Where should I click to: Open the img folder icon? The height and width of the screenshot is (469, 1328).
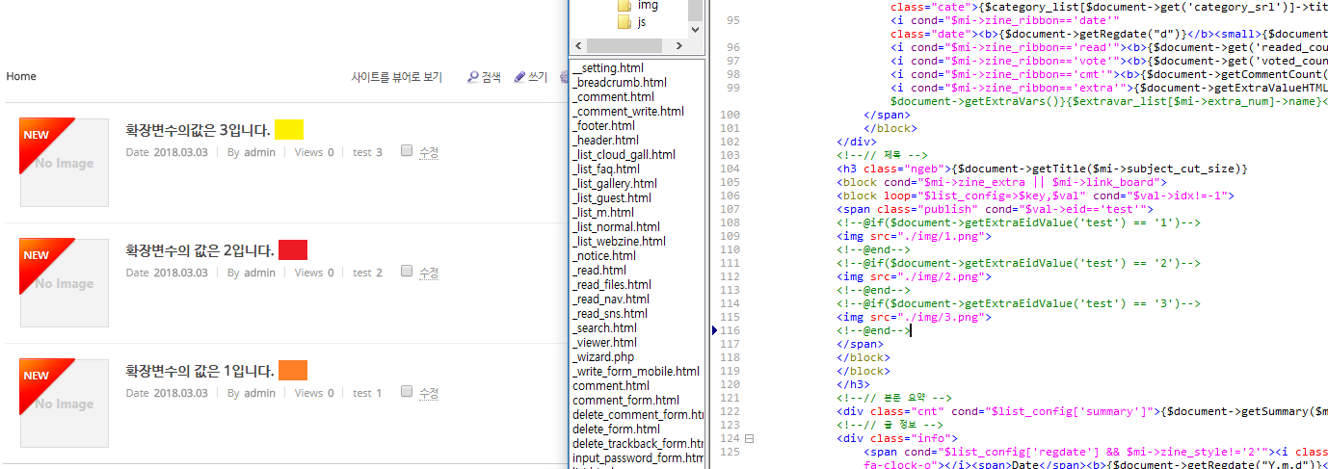click(x=624, y=5)
